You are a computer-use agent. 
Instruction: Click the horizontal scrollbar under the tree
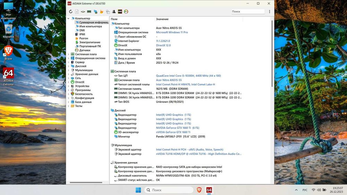86,183
